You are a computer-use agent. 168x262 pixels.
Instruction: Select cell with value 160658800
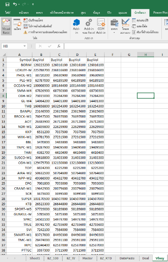coord(41,106)
